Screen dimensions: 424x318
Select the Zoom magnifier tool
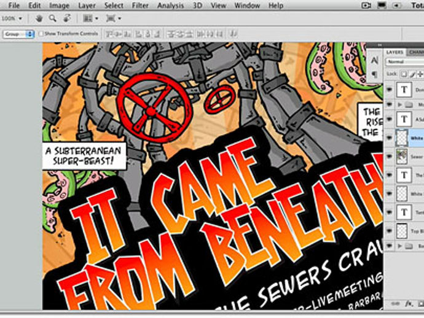click(x=53, y=18)
